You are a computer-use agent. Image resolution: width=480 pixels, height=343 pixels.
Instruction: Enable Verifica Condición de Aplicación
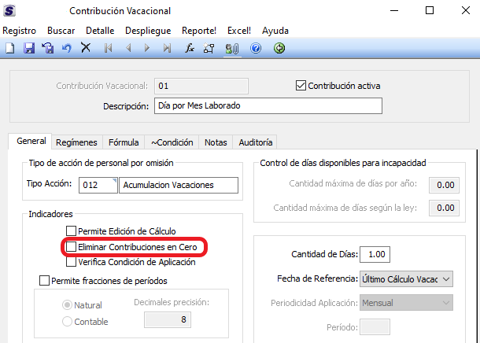[71, 262]
